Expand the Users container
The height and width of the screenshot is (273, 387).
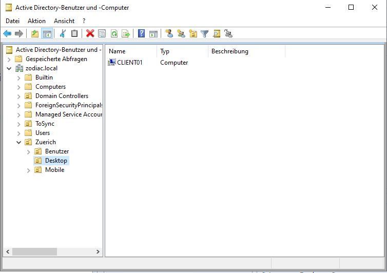pyautogui.click(x=19, y=133)
